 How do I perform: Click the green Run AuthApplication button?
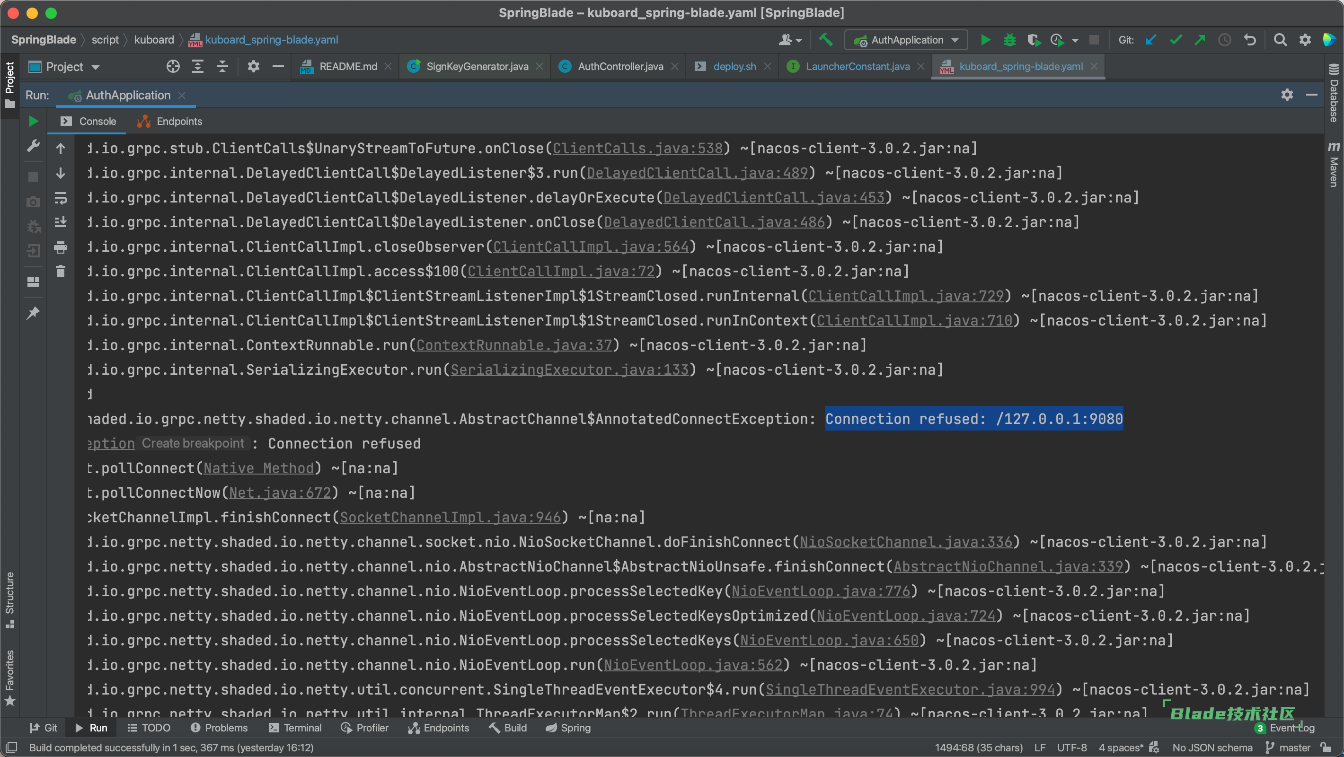[x=985, y=40]
